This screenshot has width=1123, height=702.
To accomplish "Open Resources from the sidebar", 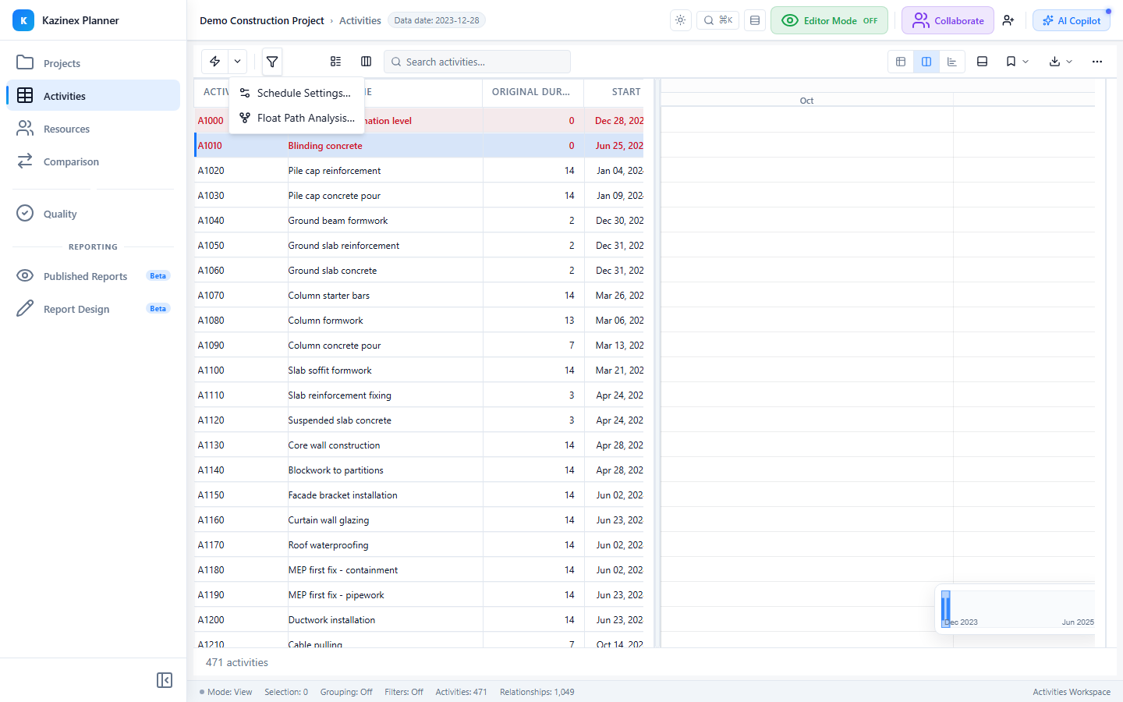I will 93,129.
